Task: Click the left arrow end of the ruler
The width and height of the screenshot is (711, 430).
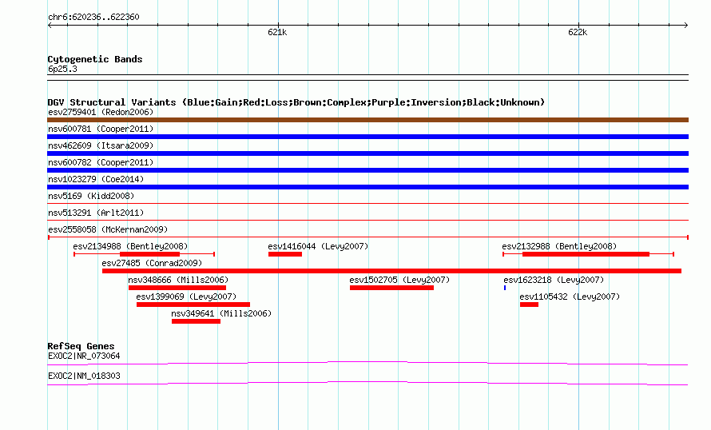Action: tap(50, 26)
